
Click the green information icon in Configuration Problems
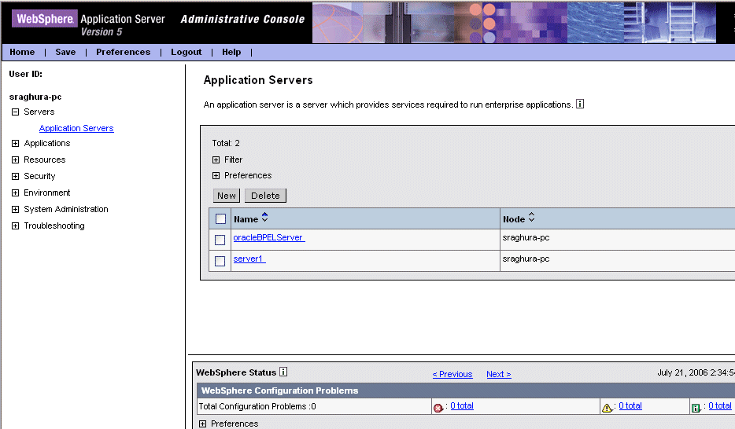(696, 408)
